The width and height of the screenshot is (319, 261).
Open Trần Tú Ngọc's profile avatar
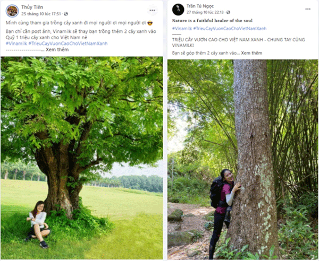(178, 10)
